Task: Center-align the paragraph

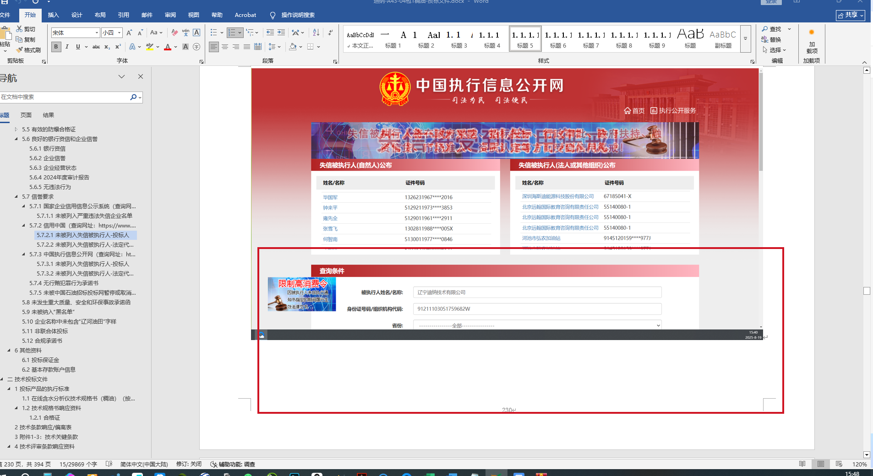Action: [x=225, y=47]
